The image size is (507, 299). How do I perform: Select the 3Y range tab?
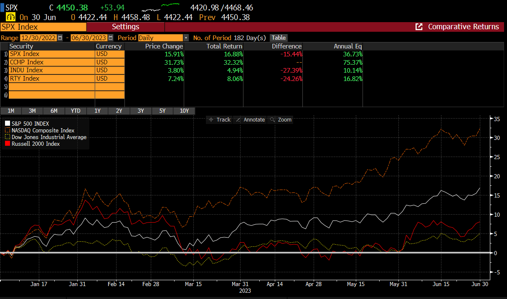(x=141, y=111)
